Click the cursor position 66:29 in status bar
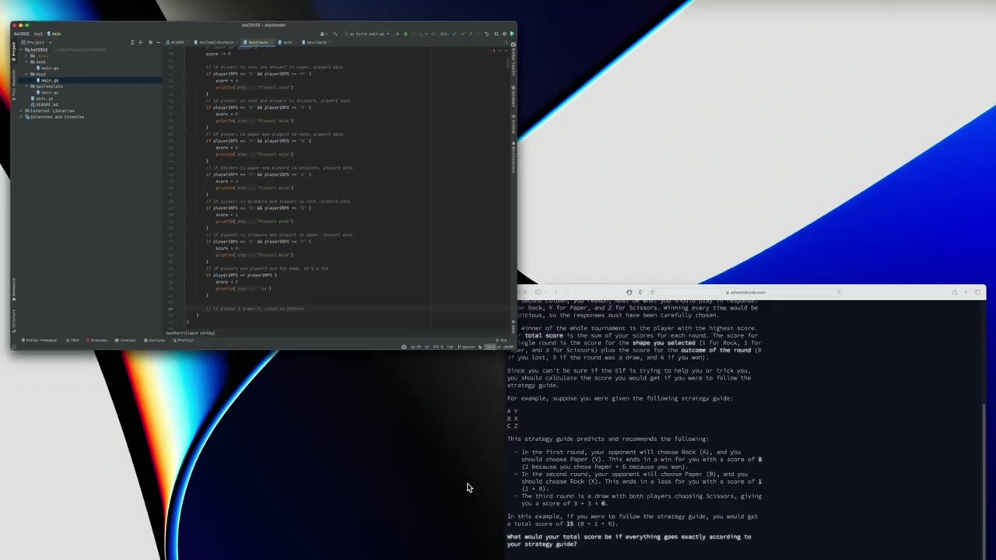 click(416, 347)
